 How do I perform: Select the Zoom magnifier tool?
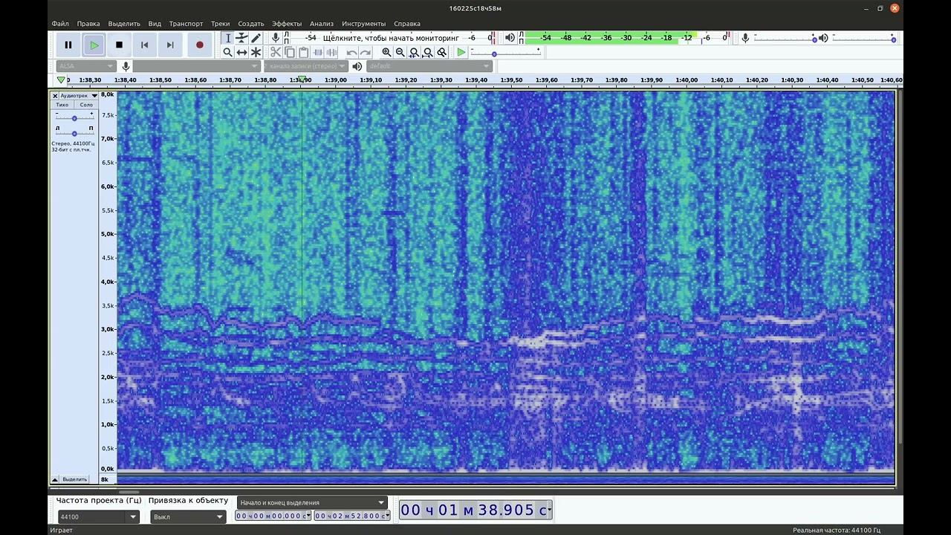point(228,52)
